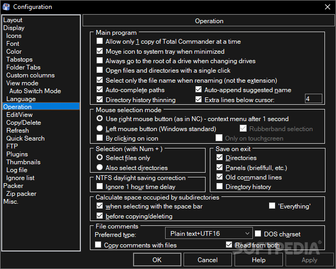
Task: Toggle Select only the file name when renaming
Action: click(x=99, y=80)
